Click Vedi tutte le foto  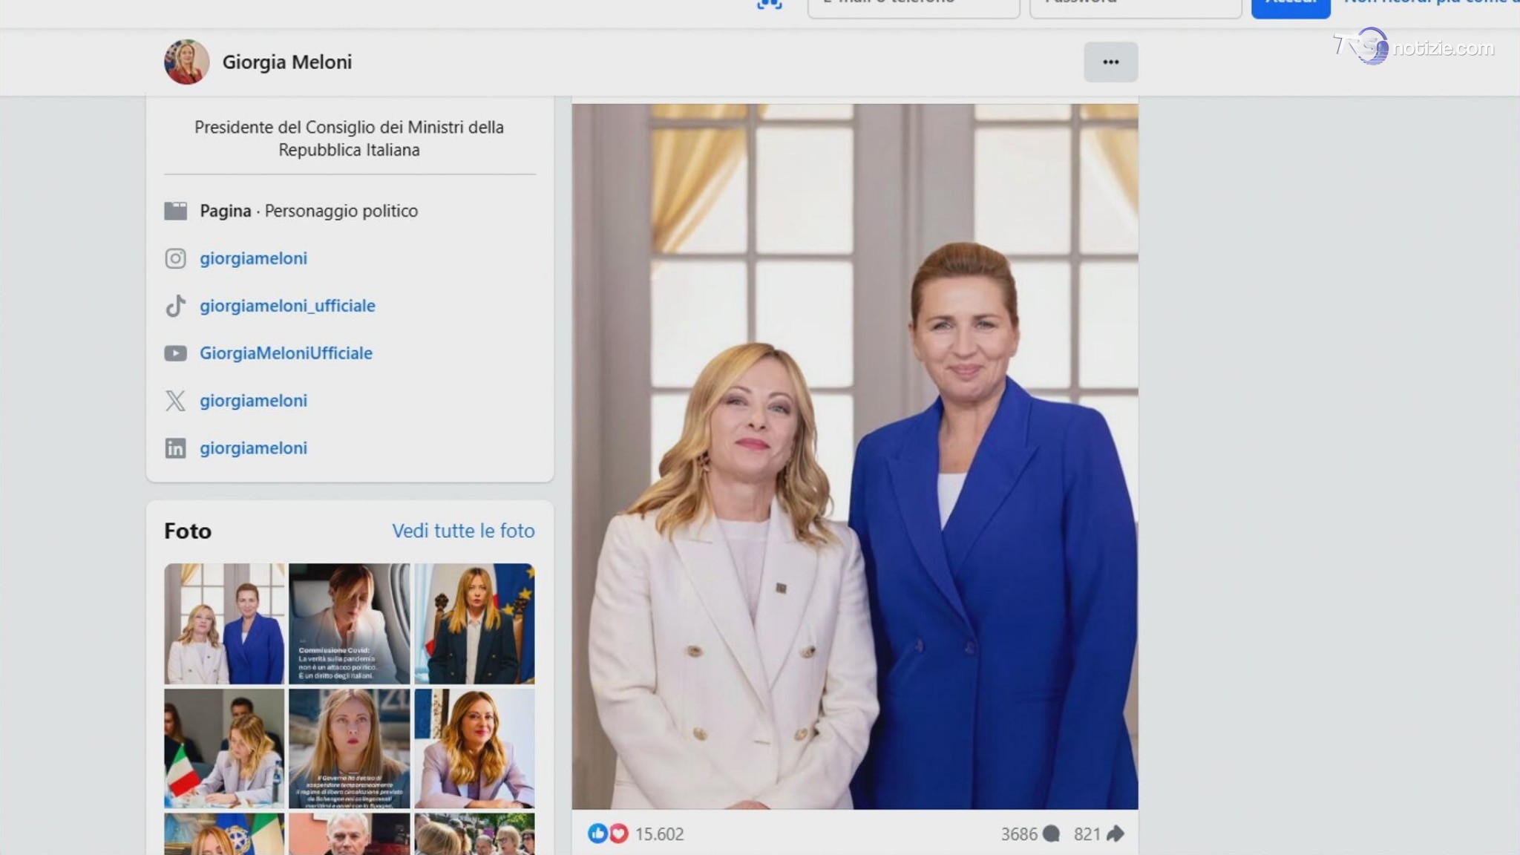tap(463, 531)
